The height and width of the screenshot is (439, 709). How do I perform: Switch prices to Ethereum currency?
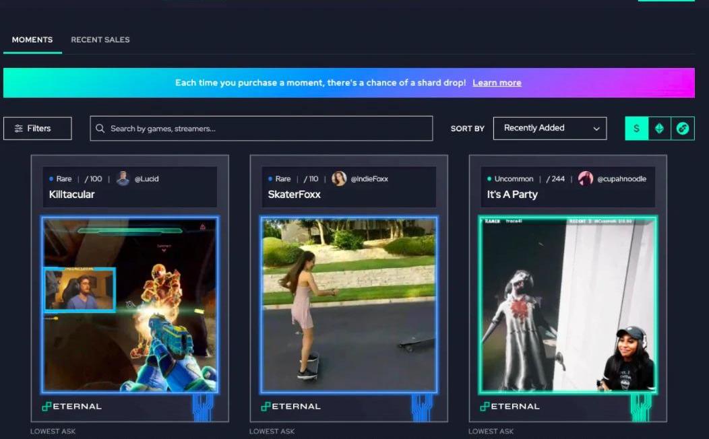659,129
